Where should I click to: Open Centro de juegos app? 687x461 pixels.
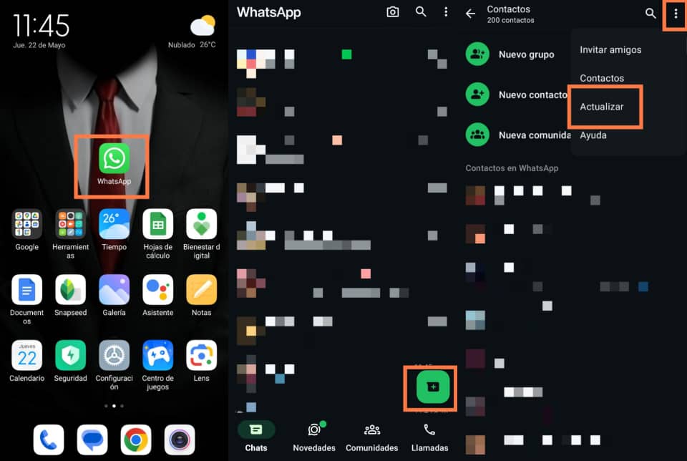(x=157, y=355)
